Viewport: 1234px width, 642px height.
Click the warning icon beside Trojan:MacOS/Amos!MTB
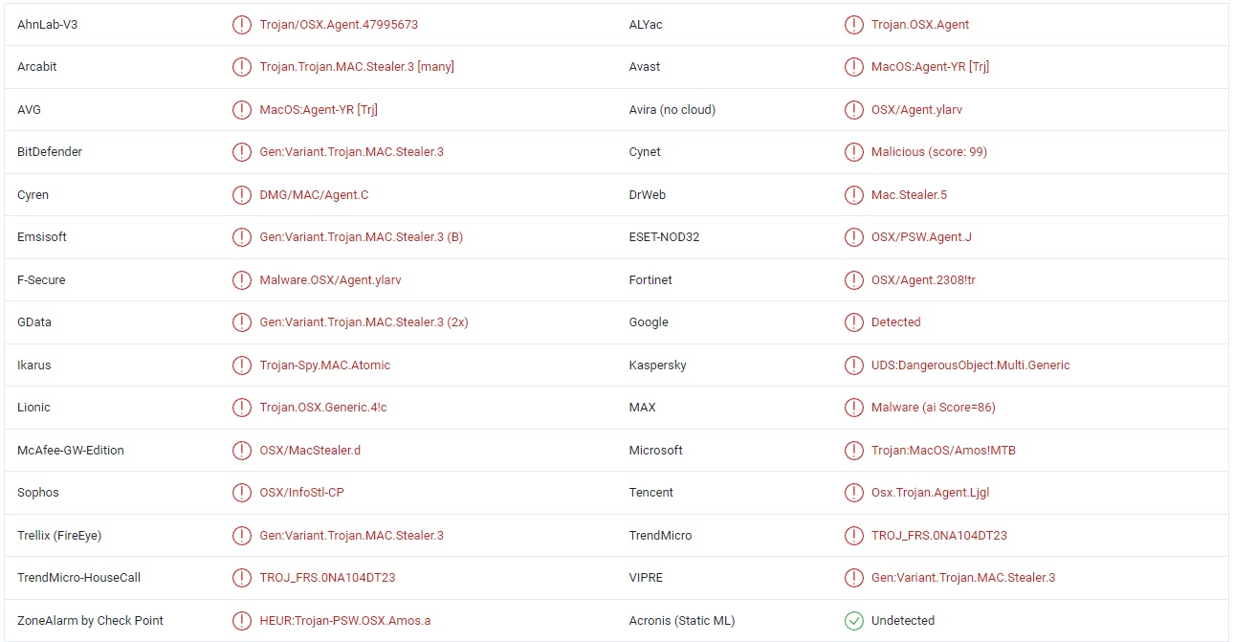point(853,451)
